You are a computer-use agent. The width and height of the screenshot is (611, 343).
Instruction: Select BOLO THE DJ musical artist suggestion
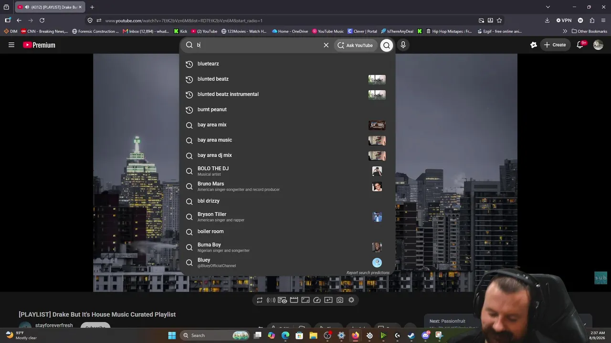287,171
